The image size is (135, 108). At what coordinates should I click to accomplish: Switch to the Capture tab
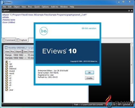[22, 40]
